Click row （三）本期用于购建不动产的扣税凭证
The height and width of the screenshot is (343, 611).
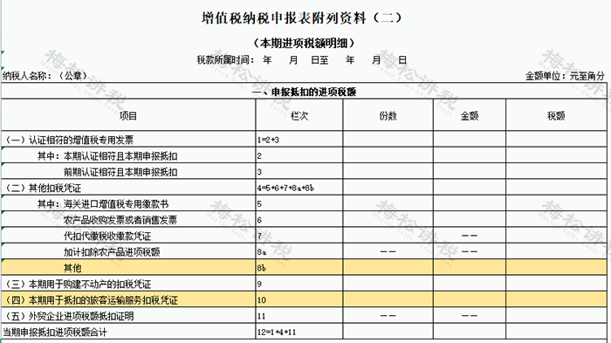128,284
